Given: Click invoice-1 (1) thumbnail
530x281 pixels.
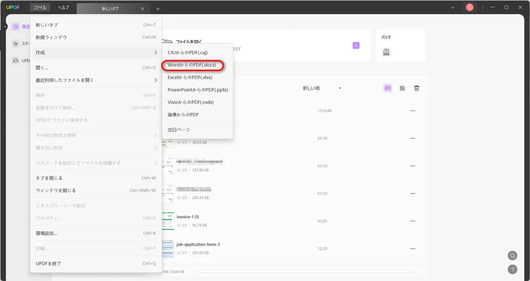Looking at the screenshot, I should click(168, 221).
